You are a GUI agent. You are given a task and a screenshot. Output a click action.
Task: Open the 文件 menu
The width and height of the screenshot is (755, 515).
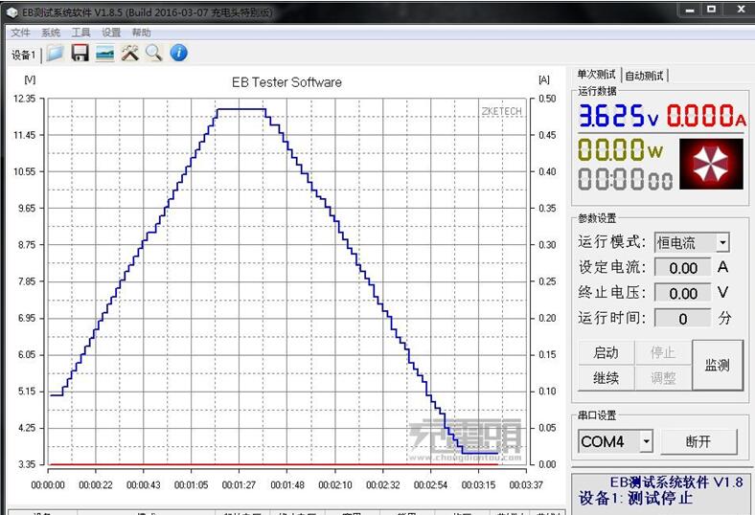click(20, 33)
